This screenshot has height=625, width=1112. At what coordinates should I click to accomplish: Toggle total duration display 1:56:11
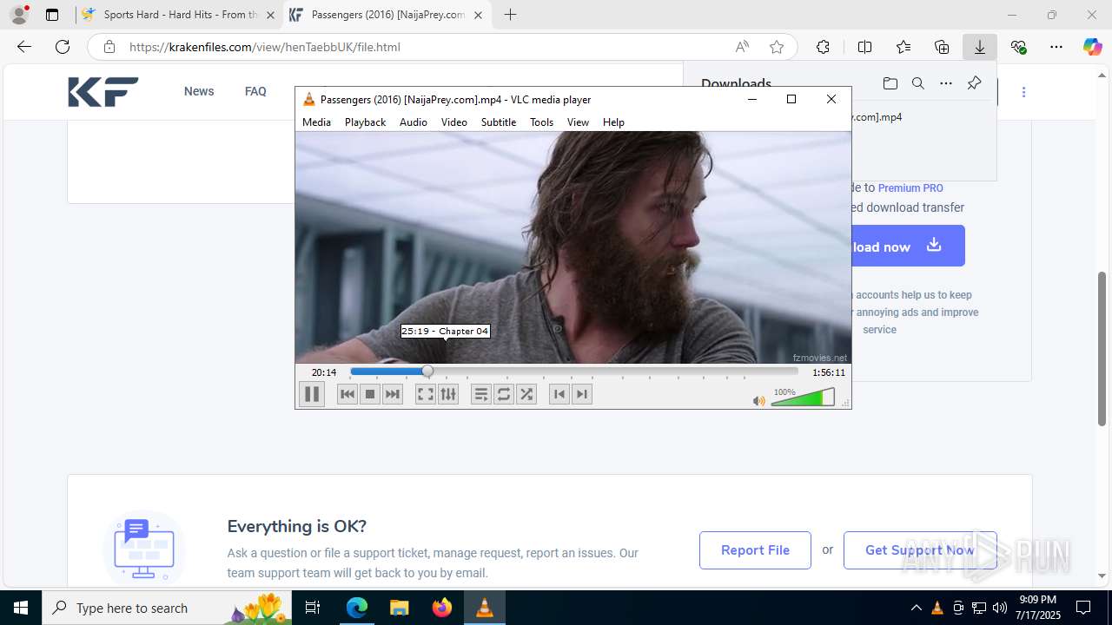829,372
